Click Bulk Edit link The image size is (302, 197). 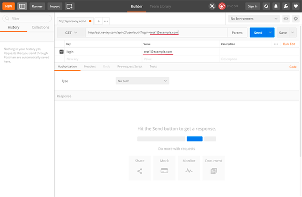pyautogui.click(x=289, y=44)
